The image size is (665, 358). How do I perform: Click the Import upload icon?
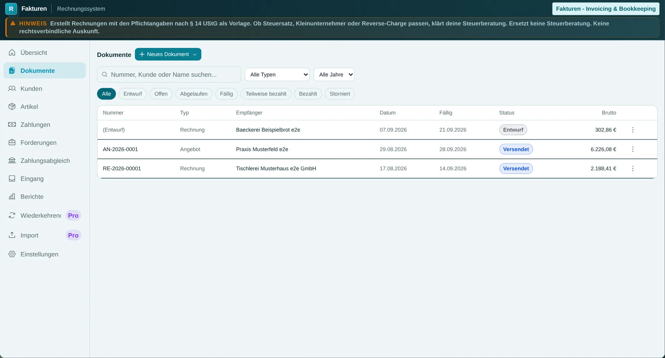[x=12, y=235]
